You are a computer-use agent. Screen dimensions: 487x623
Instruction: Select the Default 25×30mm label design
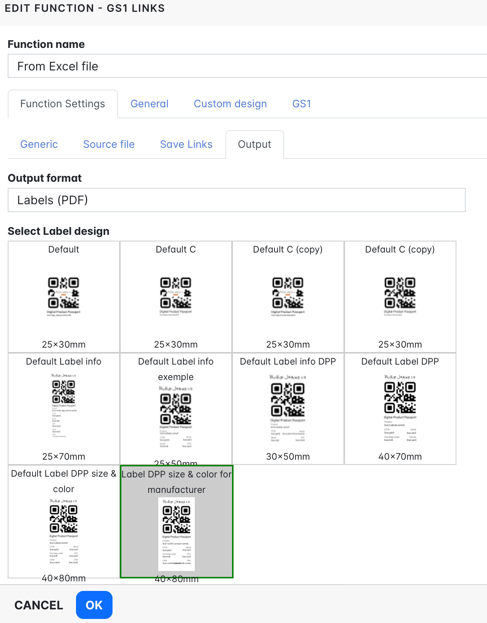tap(64, 297)
